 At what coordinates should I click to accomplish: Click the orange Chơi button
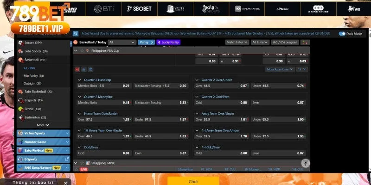coord(193,181)
